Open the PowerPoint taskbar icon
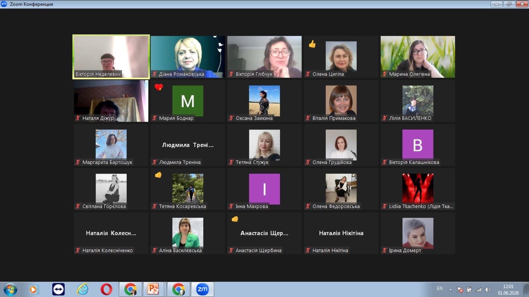This screenshot has width=529, height=297. tap(154, 289)
